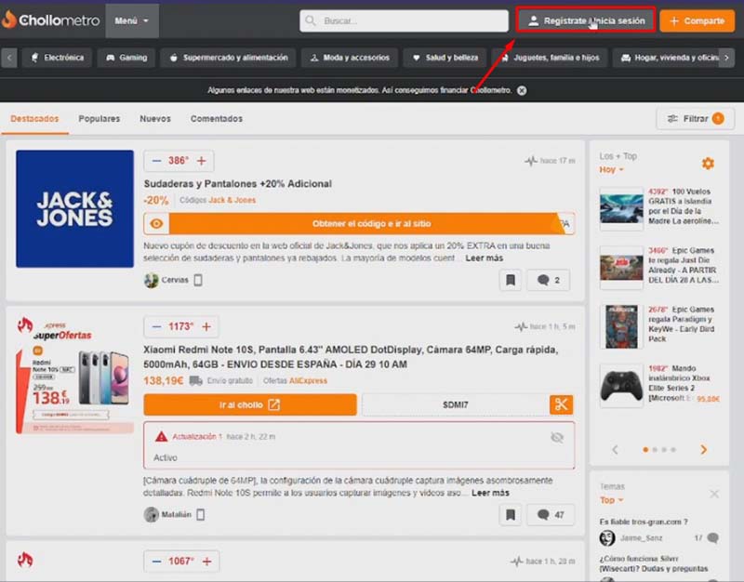
Task: Go to previous top deals page
Action: pyautogui.click(x=615, y=449)
